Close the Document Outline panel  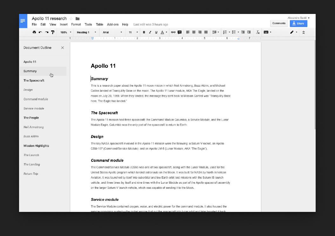pos(62,48)
